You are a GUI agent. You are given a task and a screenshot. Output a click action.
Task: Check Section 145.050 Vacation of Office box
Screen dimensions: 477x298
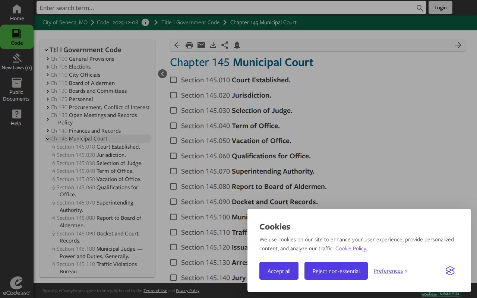click(x=173, y=141)
